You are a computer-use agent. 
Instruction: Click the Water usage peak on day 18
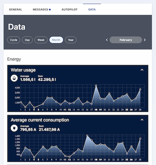click(x=96, y=85)
